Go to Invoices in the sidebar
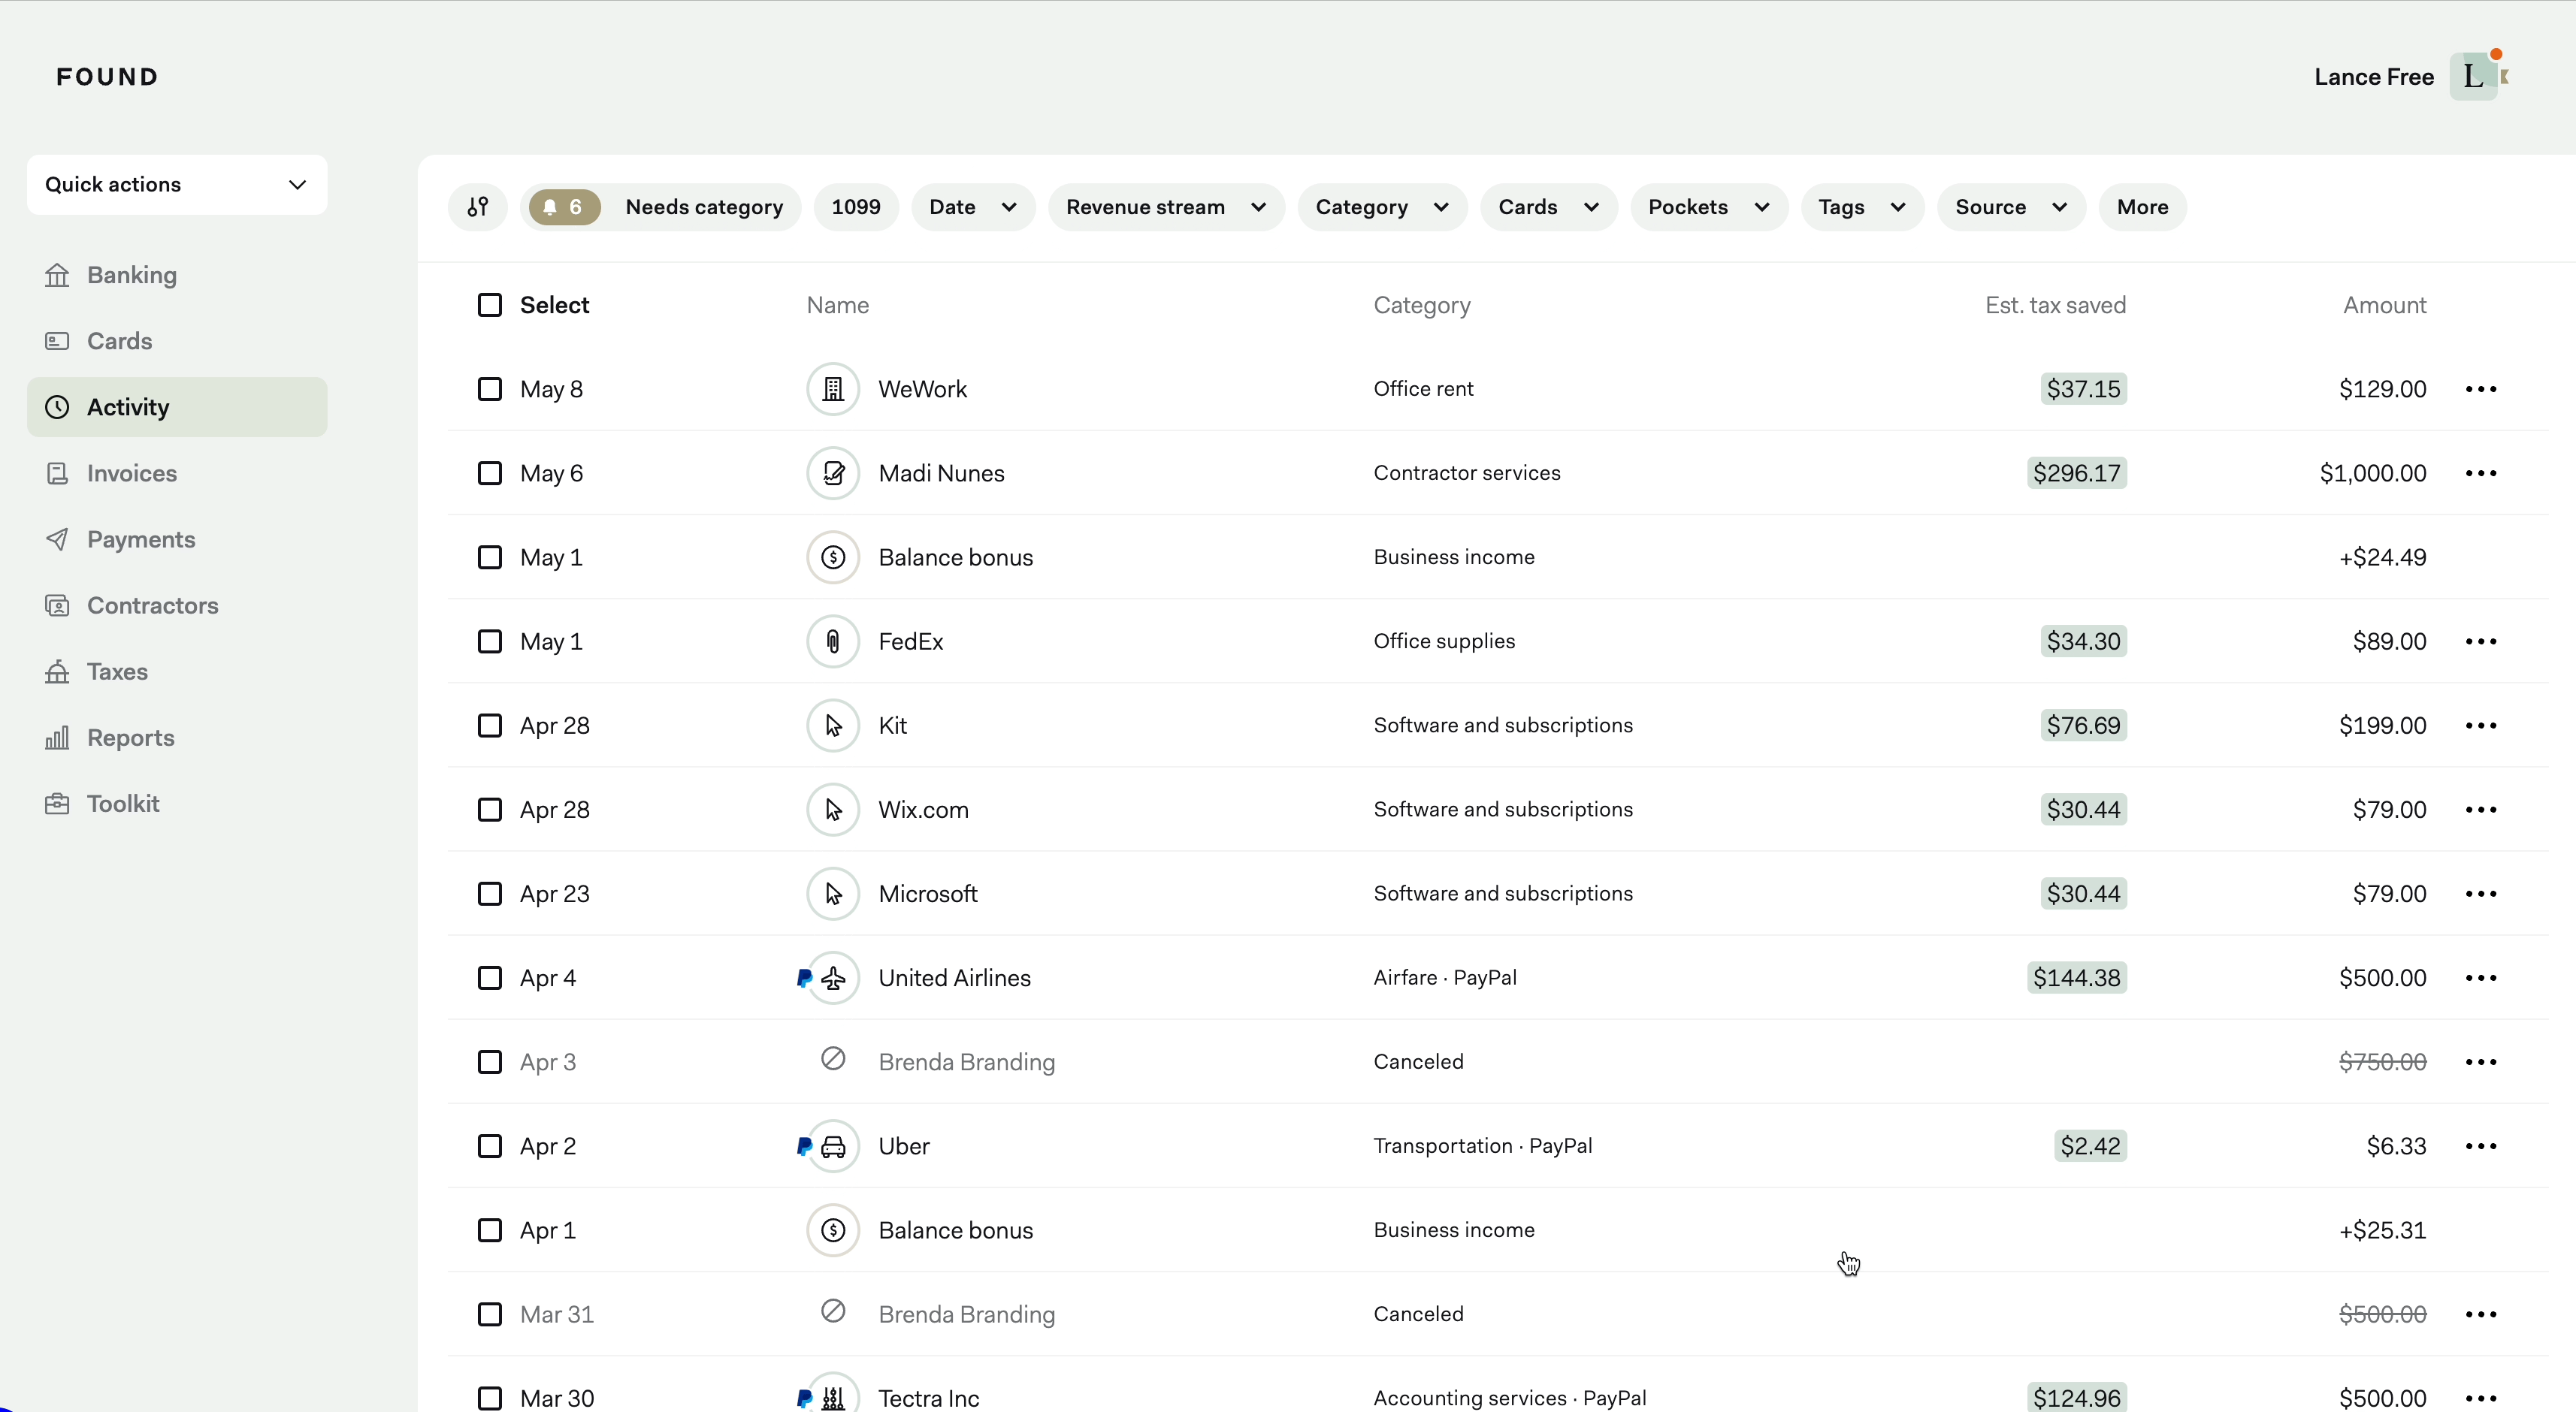2576x1412 pixels. point(131,472)
